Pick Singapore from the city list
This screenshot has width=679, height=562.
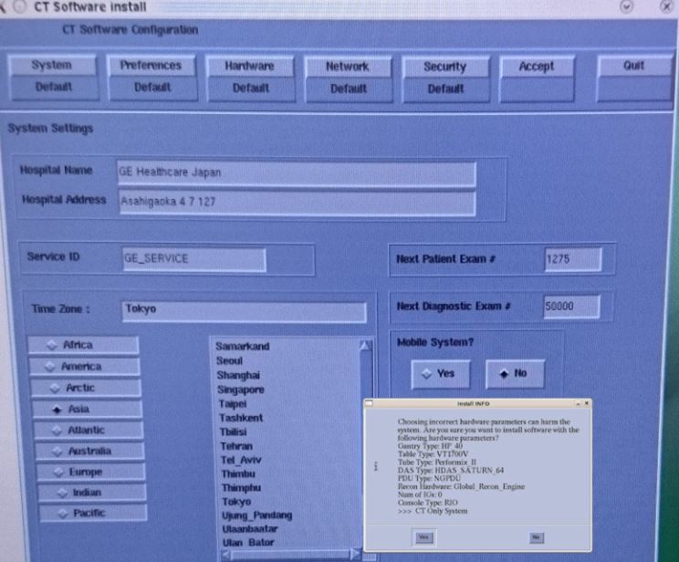(x=240, y=390)
